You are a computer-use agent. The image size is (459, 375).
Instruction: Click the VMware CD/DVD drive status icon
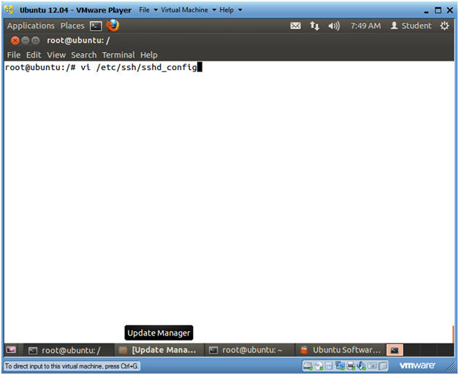tap(319, 366)
